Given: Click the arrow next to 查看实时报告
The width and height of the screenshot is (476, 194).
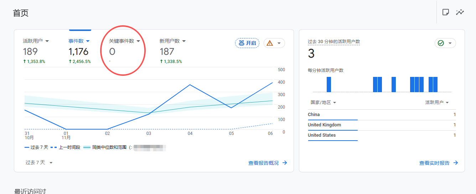Looking at the screenshot, I should click(x=455, y=163).
